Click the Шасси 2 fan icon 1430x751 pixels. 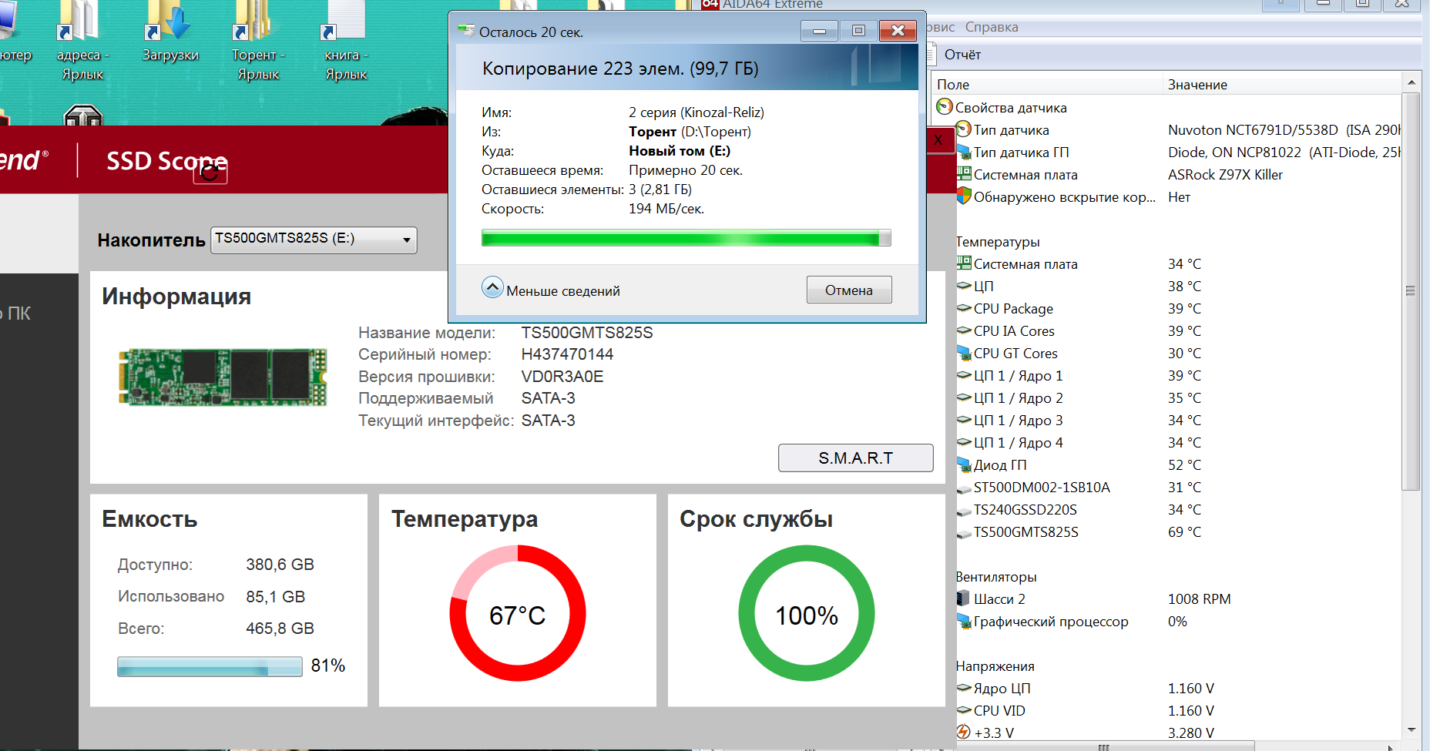963,598
